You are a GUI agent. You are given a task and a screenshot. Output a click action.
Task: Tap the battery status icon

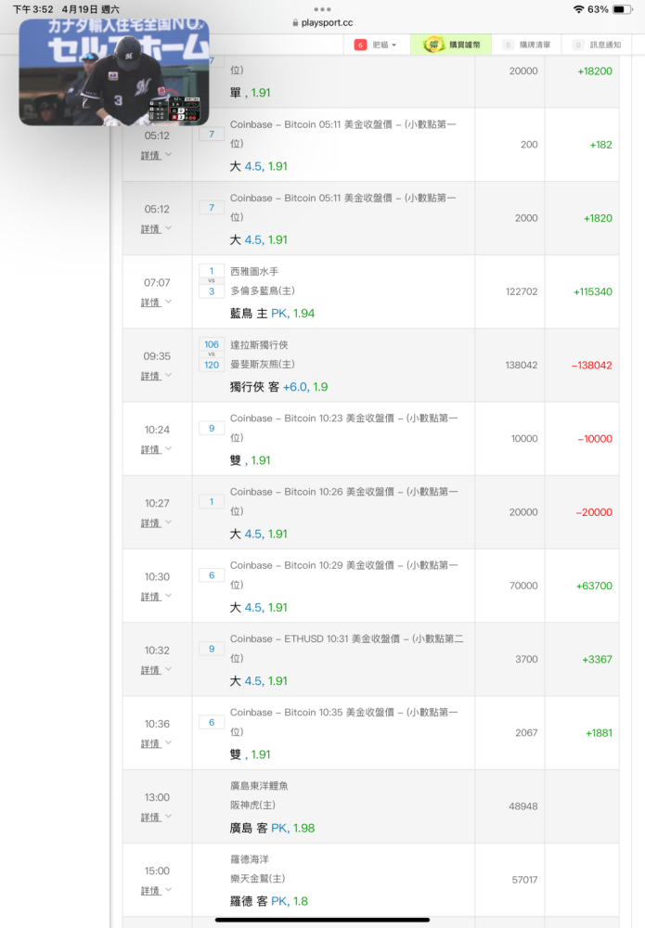(x=623, y=9)
